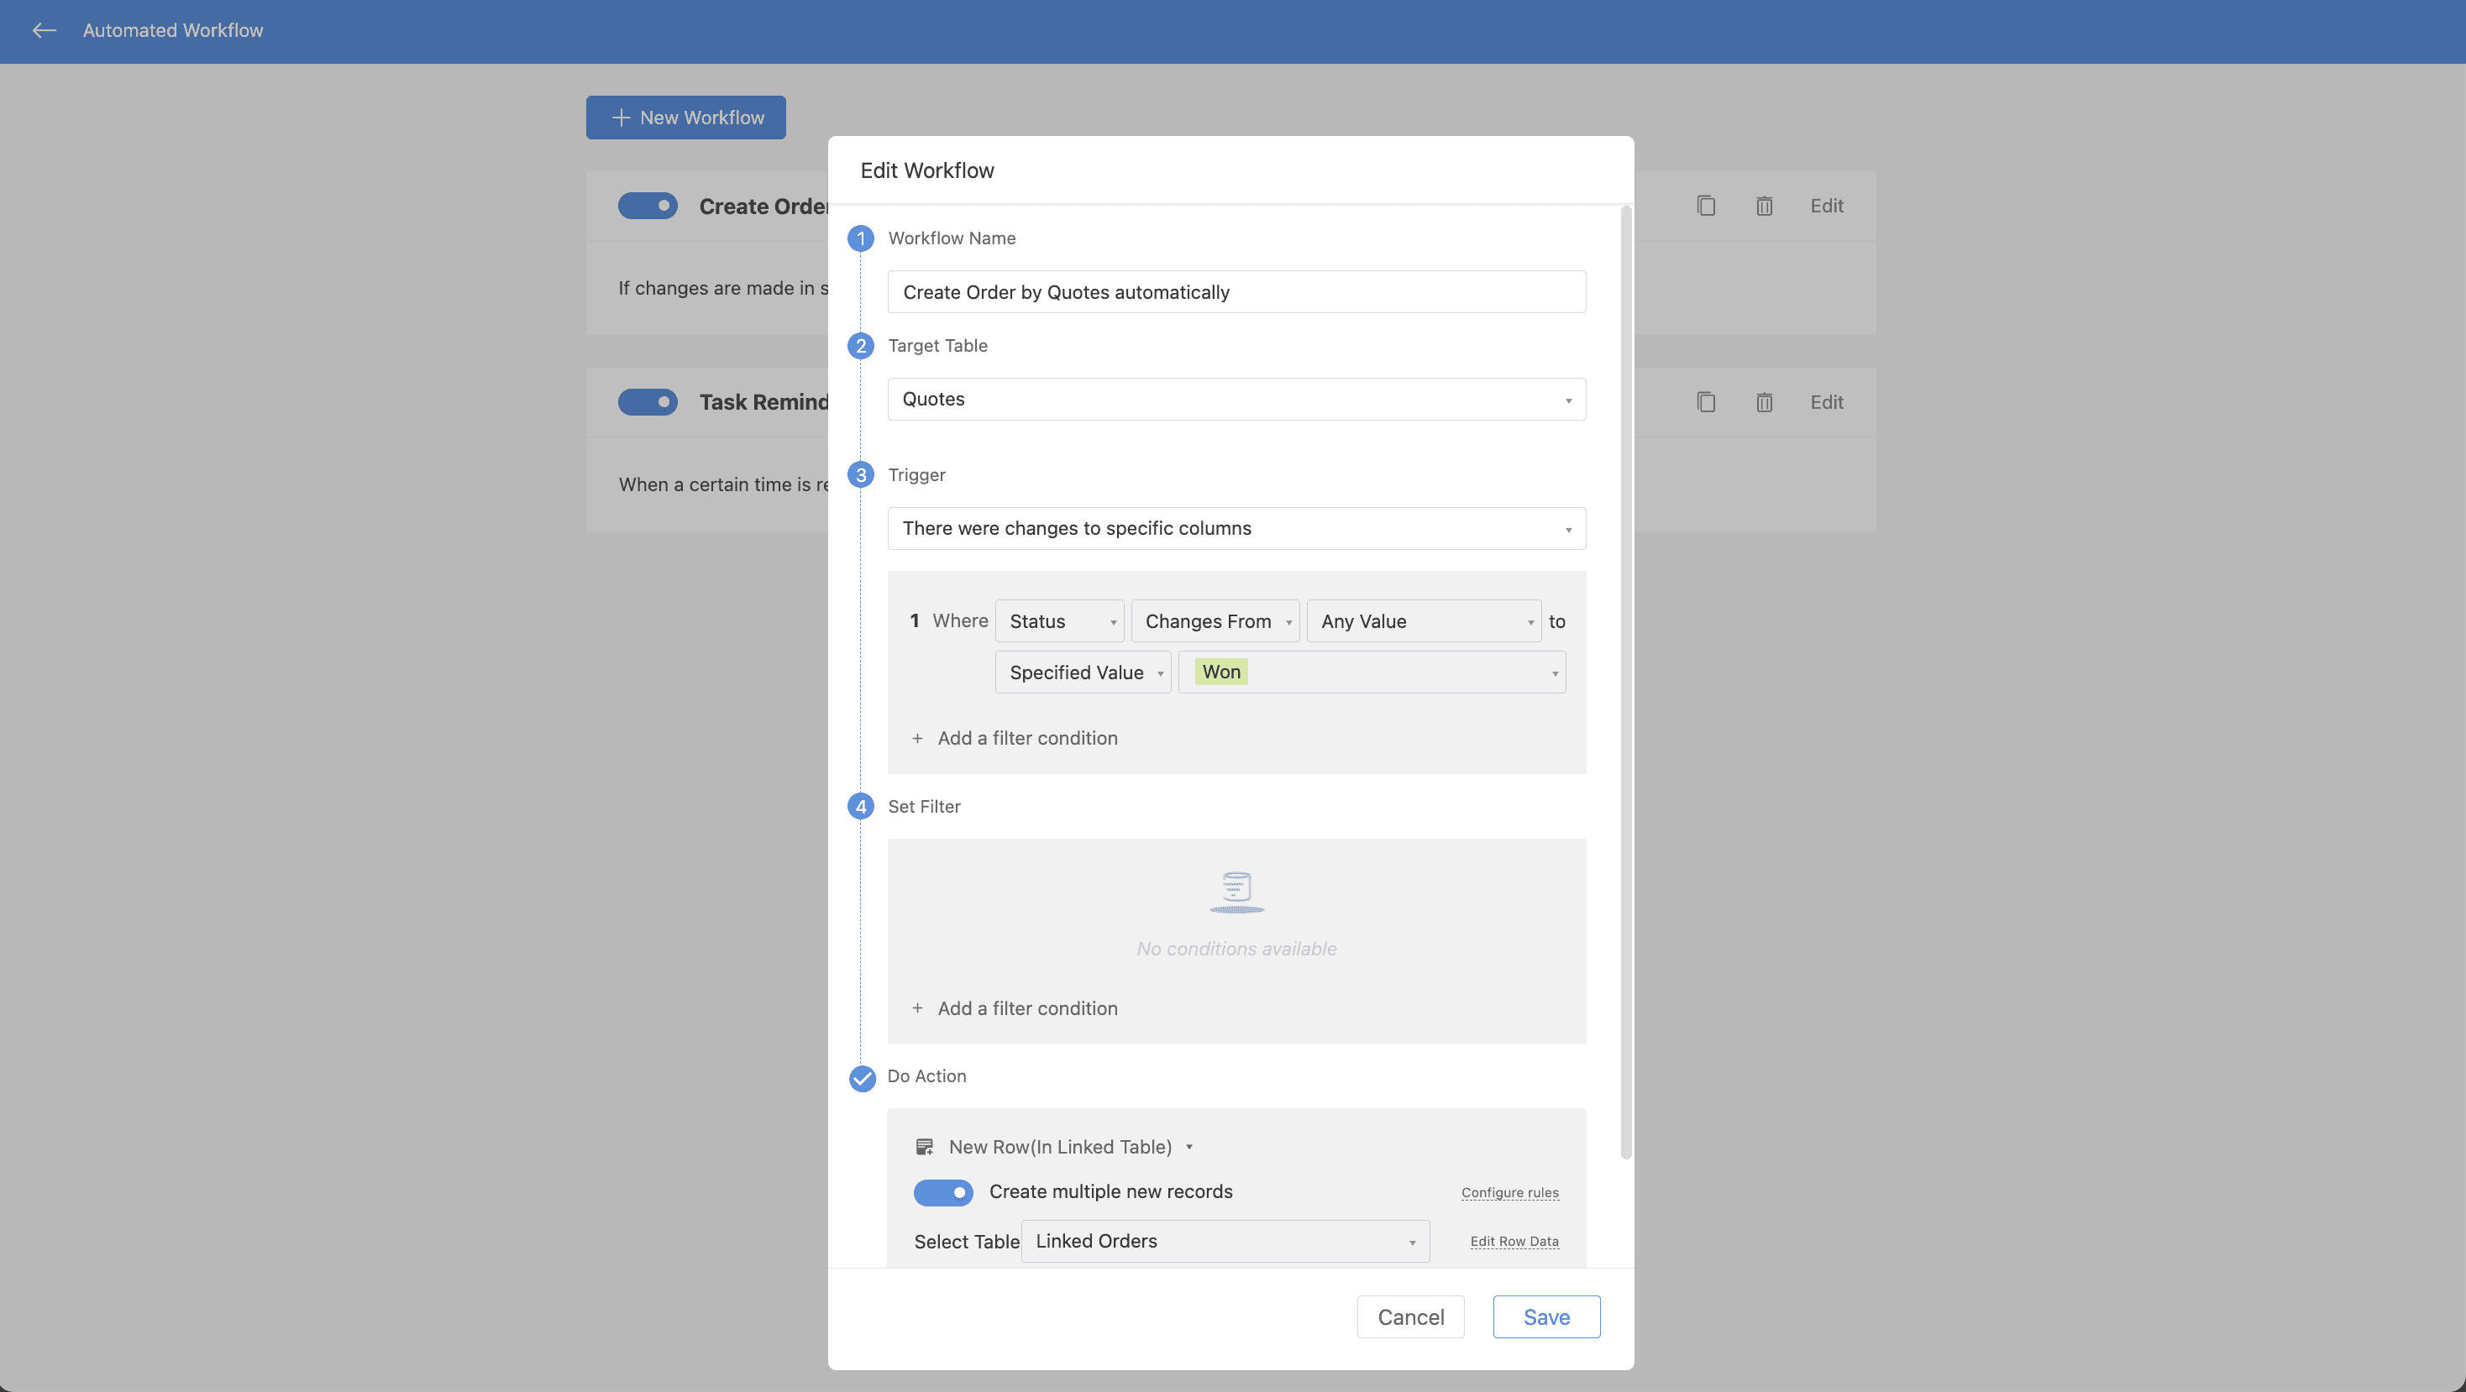The image size is (2466, 1392).
Task: Toggle Create multiple new records switch
Action: pos(942,1192)
